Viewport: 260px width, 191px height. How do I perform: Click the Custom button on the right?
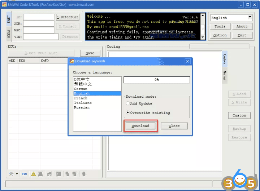[x=239, y=116]
